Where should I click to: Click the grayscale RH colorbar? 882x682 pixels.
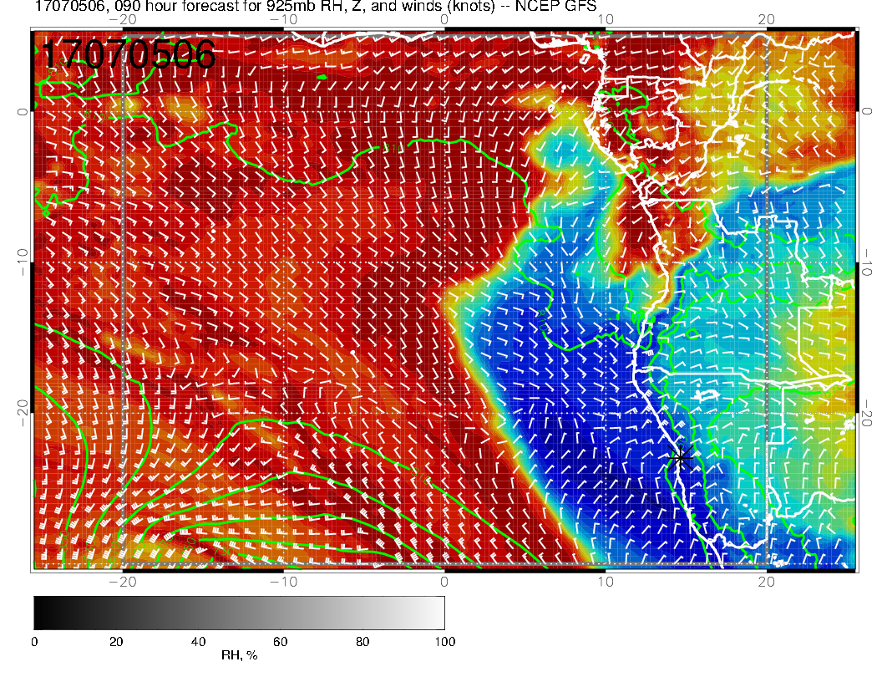coord(239,613)
